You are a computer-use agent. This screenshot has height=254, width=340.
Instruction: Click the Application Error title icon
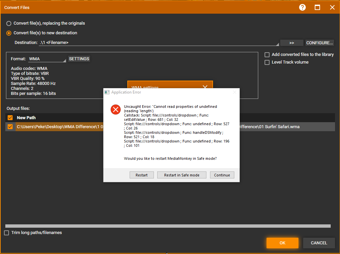(x=107, y=92)
